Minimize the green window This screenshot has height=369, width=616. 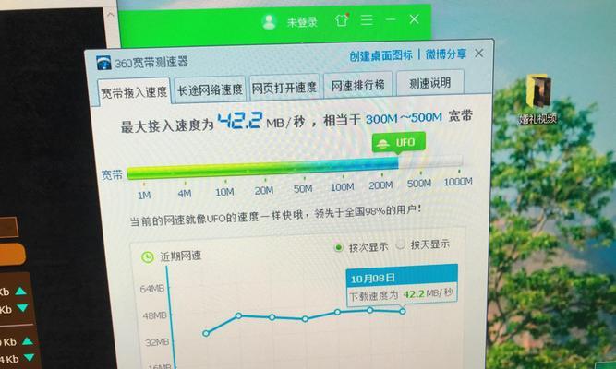(x=391, y=19)
